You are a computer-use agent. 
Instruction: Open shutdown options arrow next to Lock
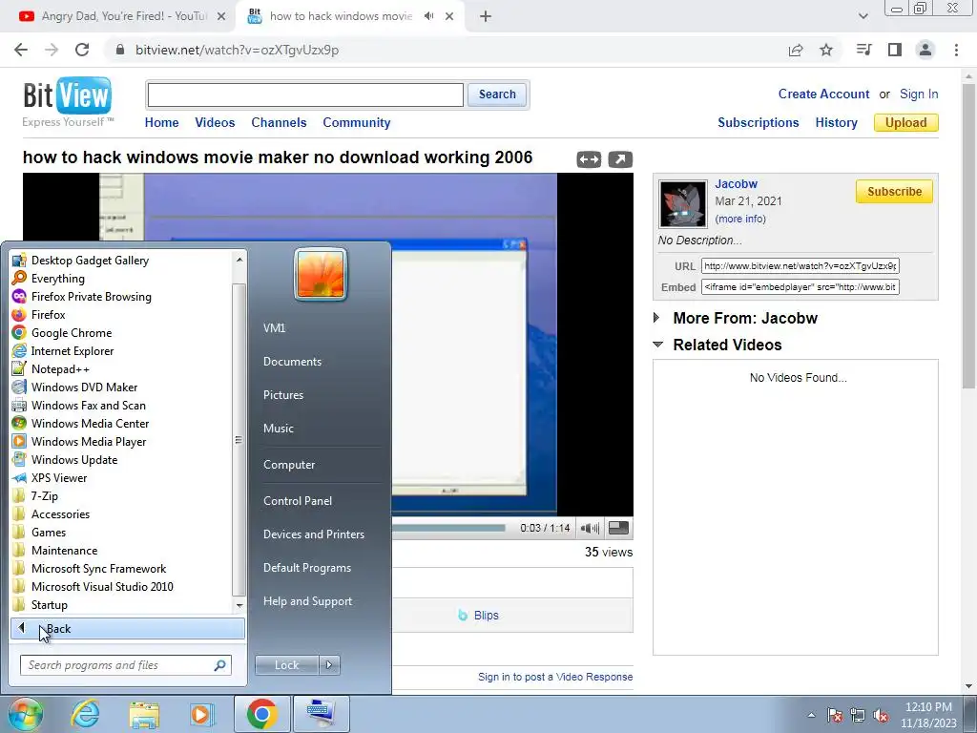pos(329,665)
